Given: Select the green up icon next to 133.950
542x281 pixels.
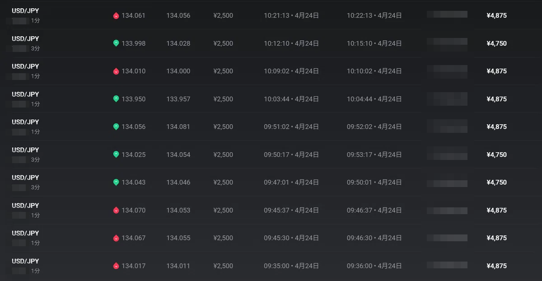Looking at the screenshot, I should pos(116,99).
